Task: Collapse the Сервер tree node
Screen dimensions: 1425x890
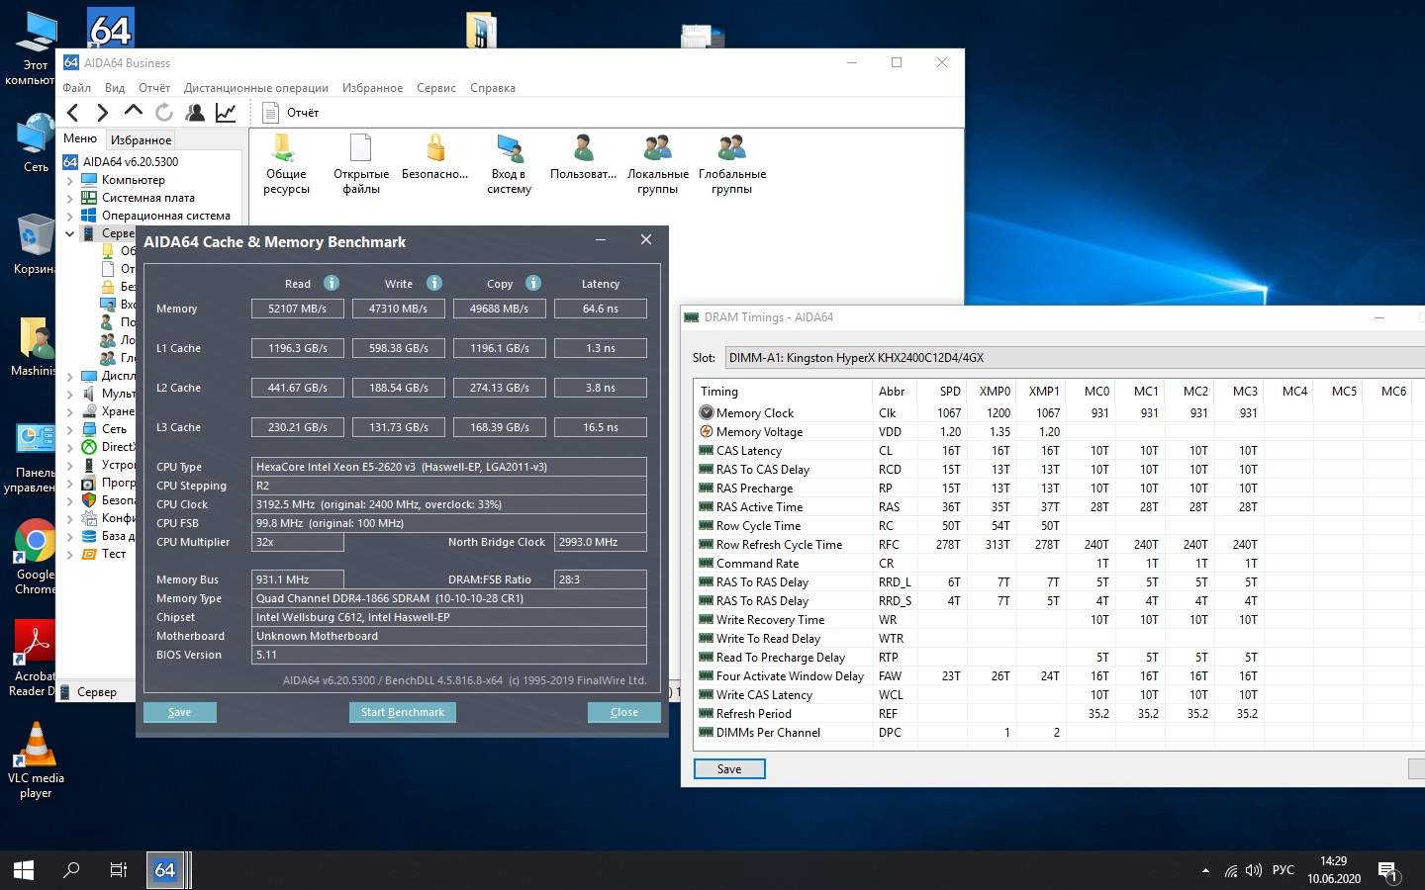Action: [x=70, y=234]
